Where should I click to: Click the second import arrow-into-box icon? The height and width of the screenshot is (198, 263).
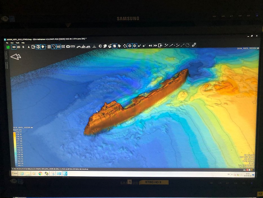pos(160,46)
